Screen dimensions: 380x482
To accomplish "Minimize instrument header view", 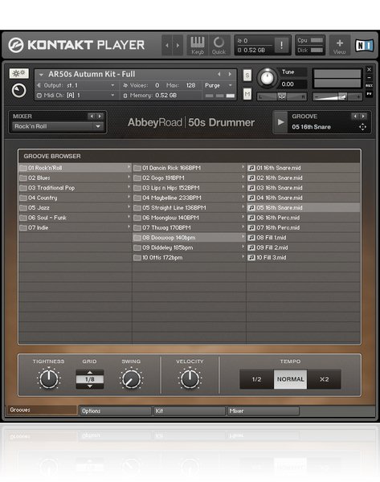I will [370, 77].
